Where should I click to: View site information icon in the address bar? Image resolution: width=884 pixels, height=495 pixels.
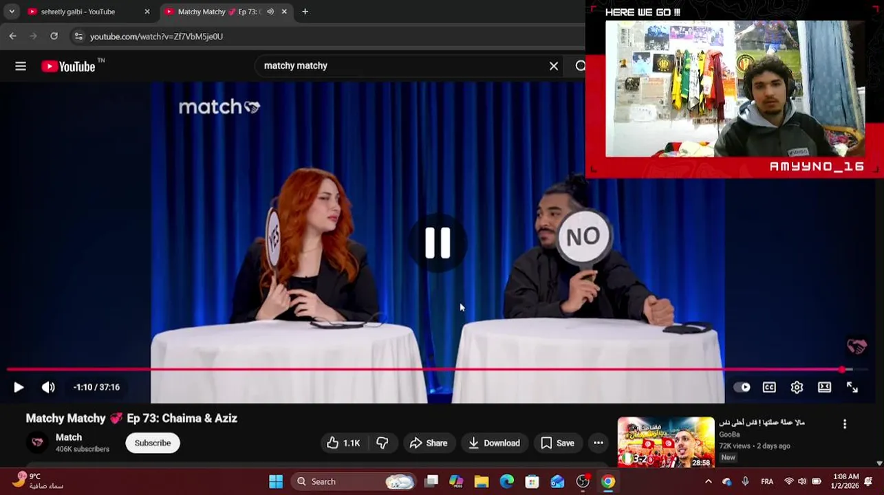tap(78, 36)
